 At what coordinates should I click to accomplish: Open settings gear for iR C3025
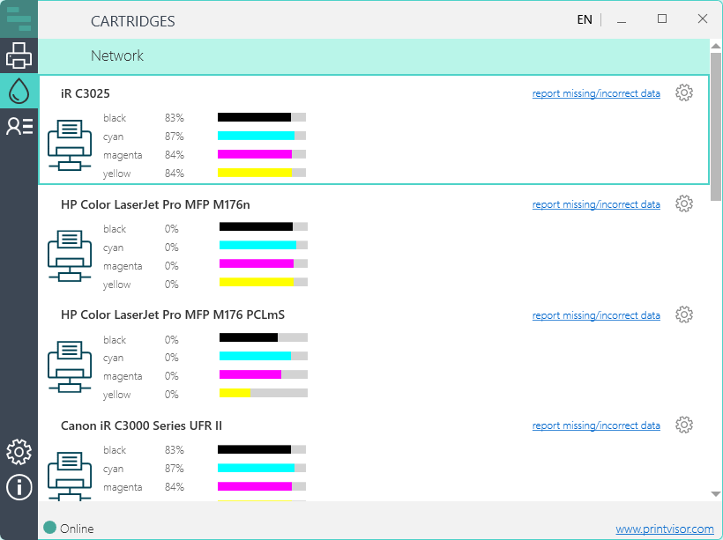point(683,93)
